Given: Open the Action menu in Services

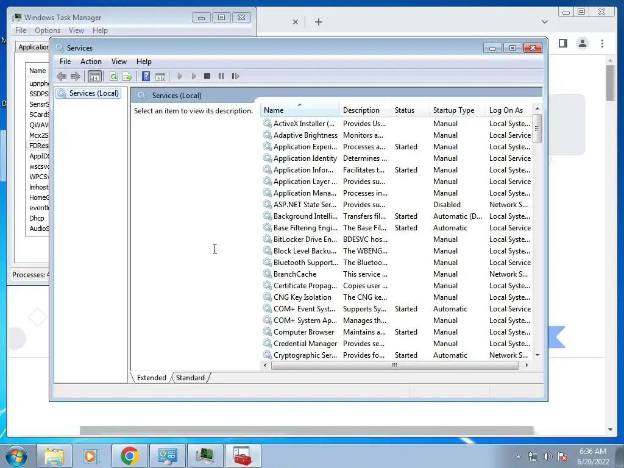Looking at the screenshot, I should click(91, 62).
